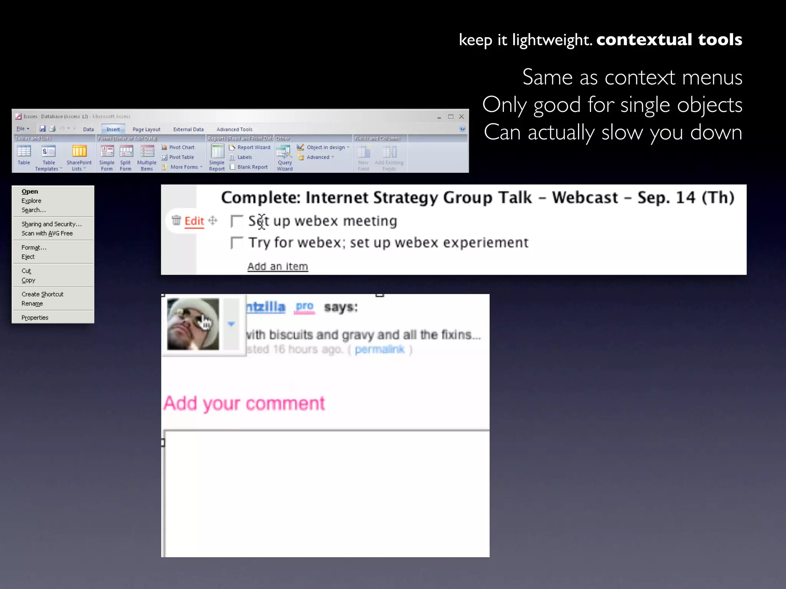Click the red Edit link

tap(194, 221)
